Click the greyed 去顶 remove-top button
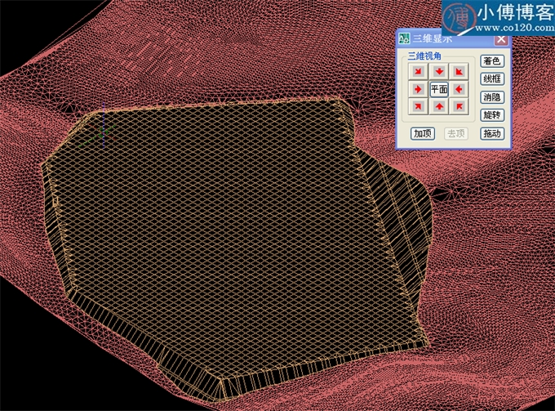Screen dimensions: 555x411 click(456, 133)
